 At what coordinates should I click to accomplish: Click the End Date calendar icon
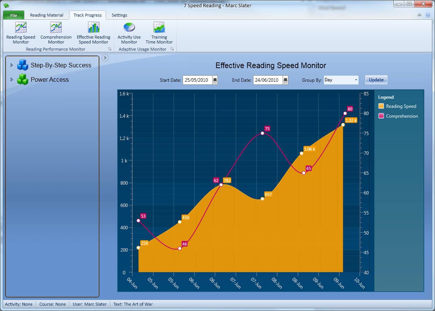tap(285, 80)
